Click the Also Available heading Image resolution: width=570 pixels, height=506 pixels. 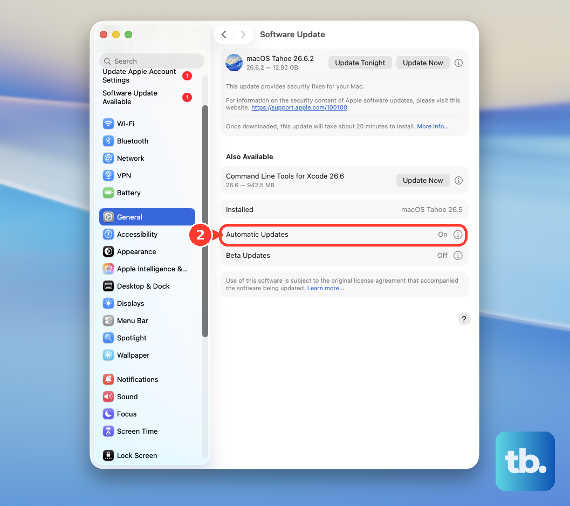coord(249,157)
